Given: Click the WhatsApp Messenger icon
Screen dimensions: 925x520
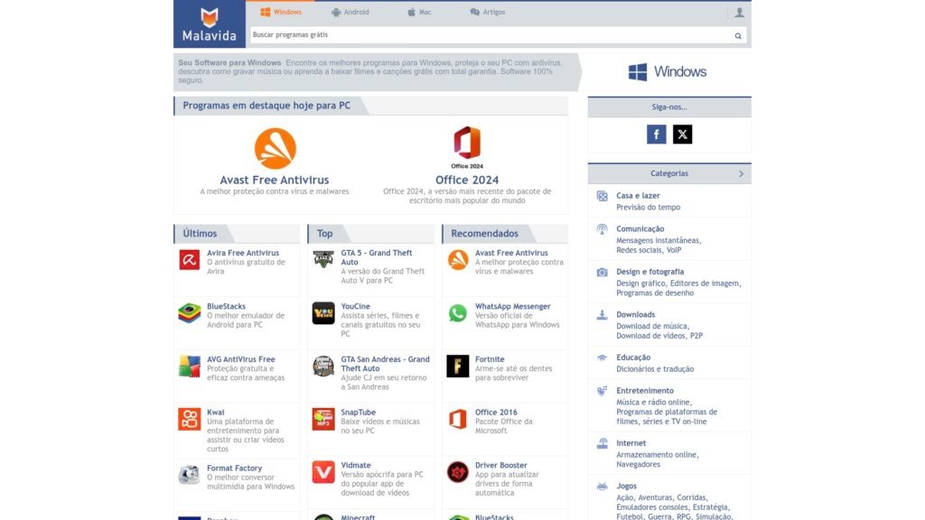Looking at the screenshot, I should coord(458,313).
